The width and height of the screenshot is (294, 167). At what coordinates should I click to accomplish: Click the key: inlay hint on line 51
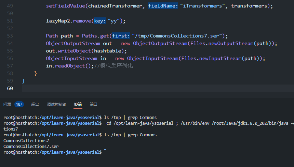pyautogui.click(x=100, y=21)
